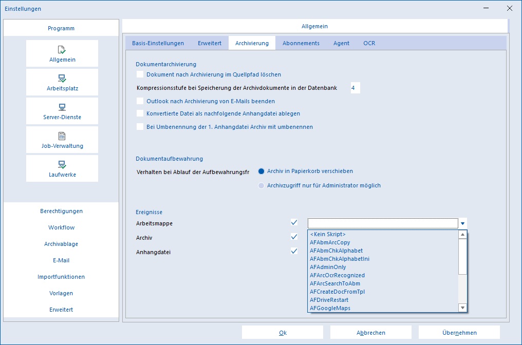Choose AFAbmChkAlphabet script entry
Viewport: 522px width, 345px height.
tap(383, 251)
